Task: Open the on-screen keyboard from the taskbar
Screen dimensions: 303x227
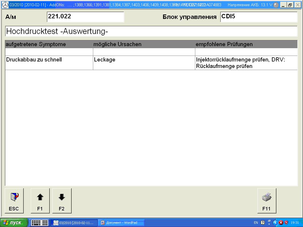Action: point(40,223)
